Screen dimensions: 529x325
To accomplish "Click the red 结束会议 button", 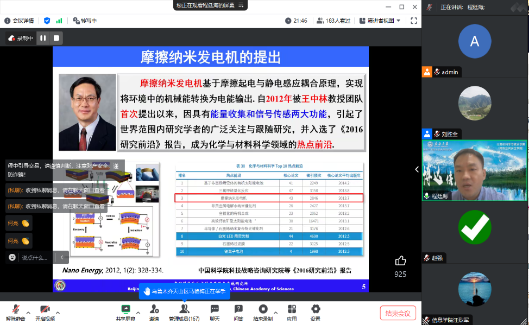I will 398,313.
